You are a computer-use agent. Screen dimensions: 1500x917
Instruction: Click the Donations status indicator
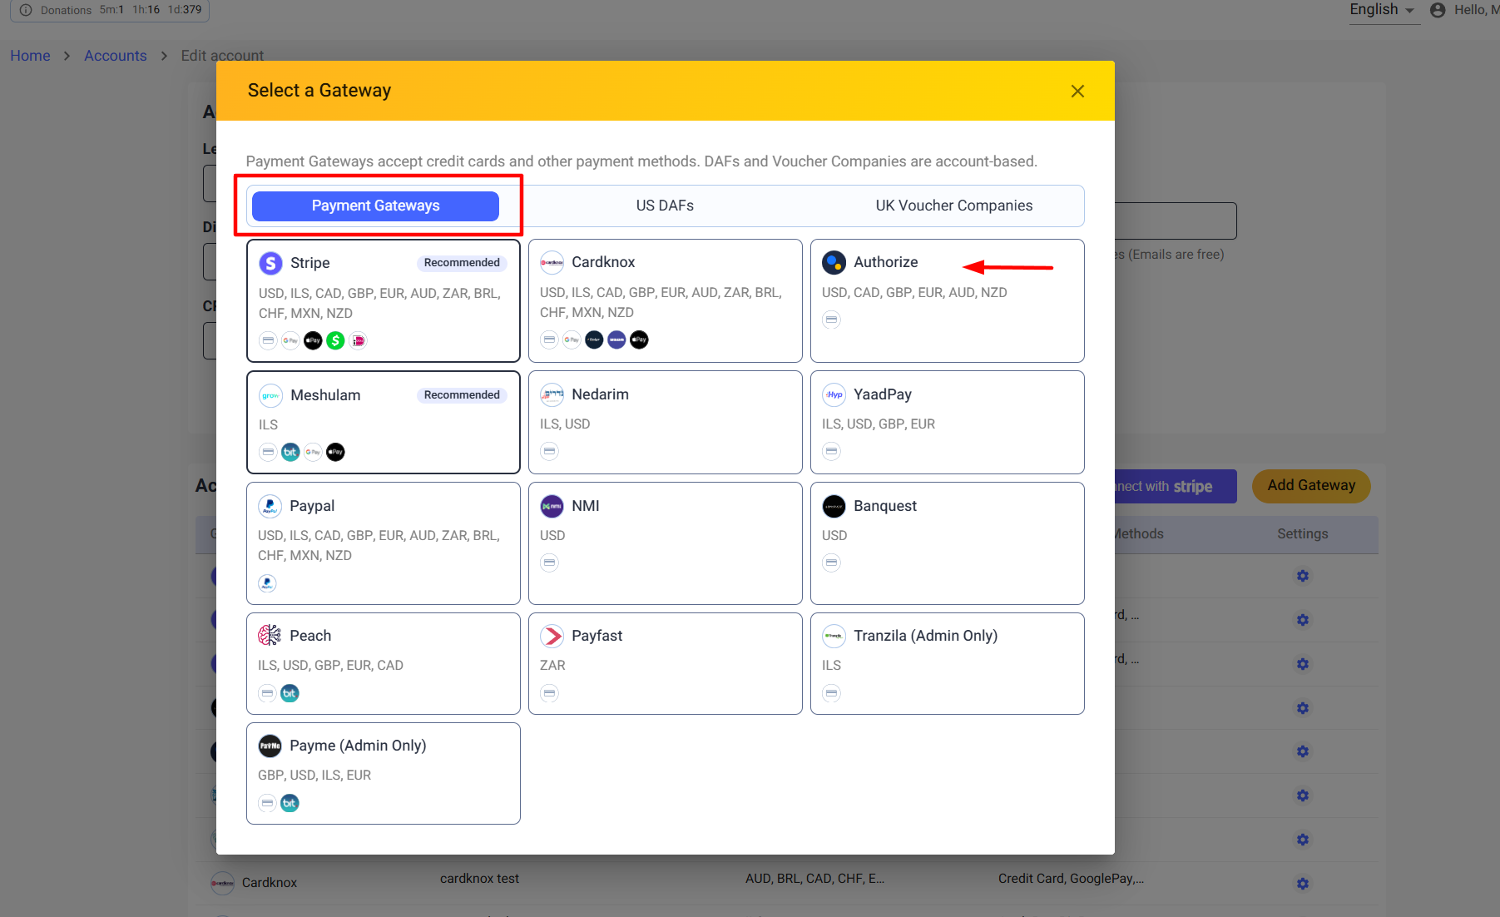[110, 10]
